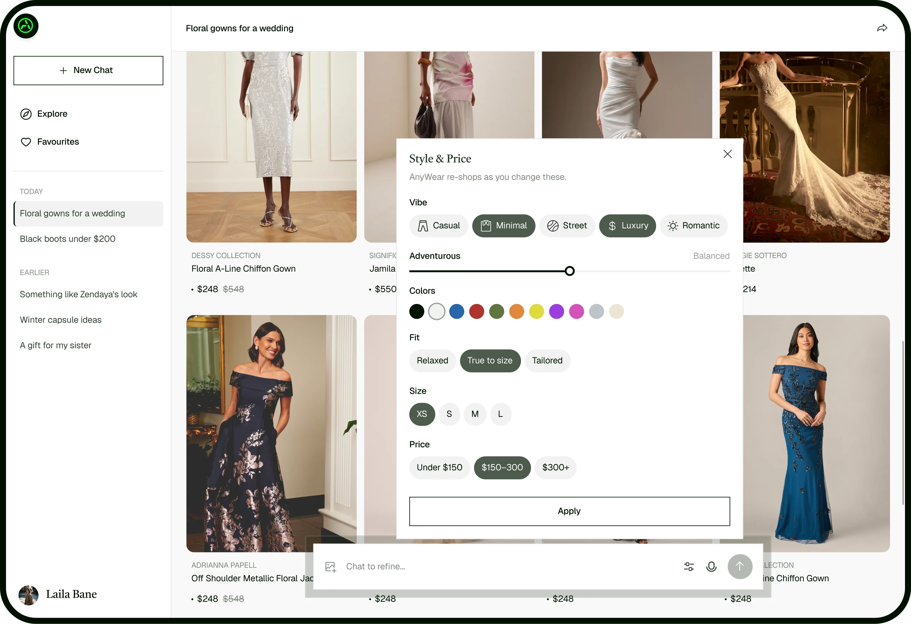Select the Relaxed fit option
The width and height of the screenshot is (911, 624).
point(432,361)
